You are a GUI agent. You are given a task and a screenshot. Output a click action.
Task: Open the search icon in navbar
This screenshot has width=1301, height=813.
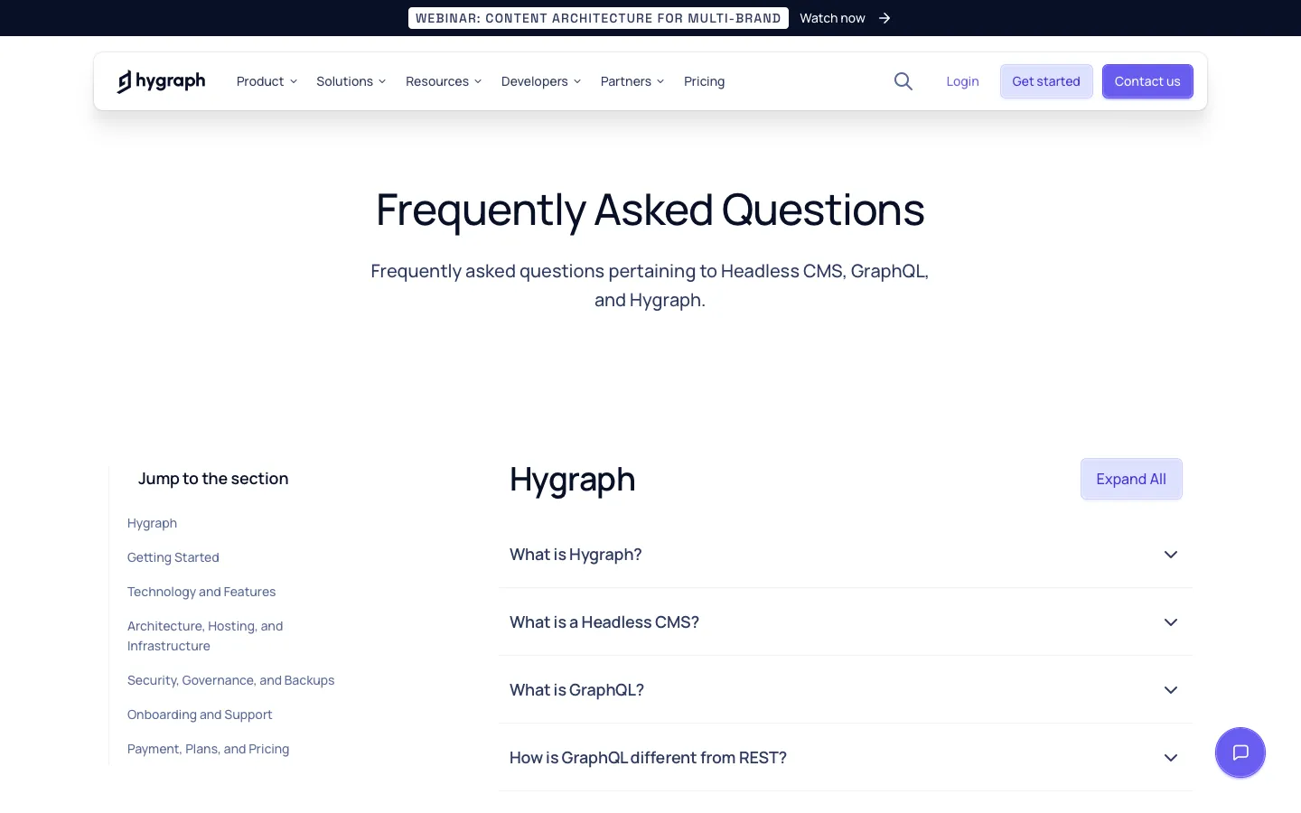(x=903, y=81)
